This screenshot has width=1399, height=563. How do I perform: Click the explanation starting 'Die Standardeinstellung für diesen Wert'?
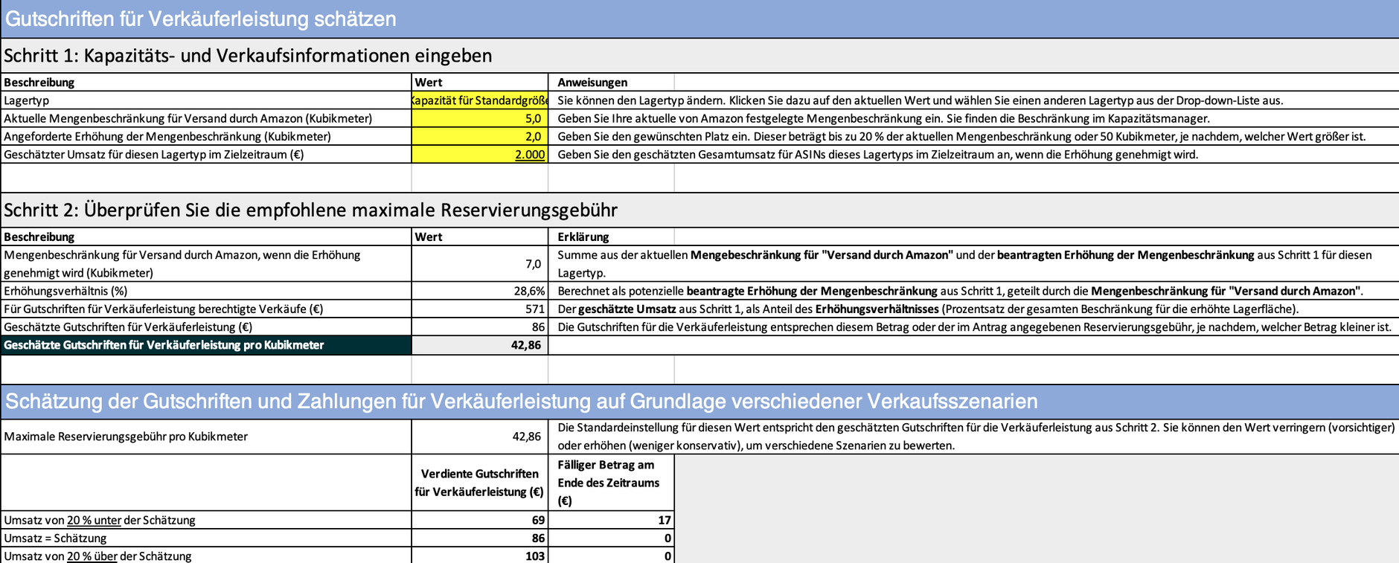[x=976, y=437]
